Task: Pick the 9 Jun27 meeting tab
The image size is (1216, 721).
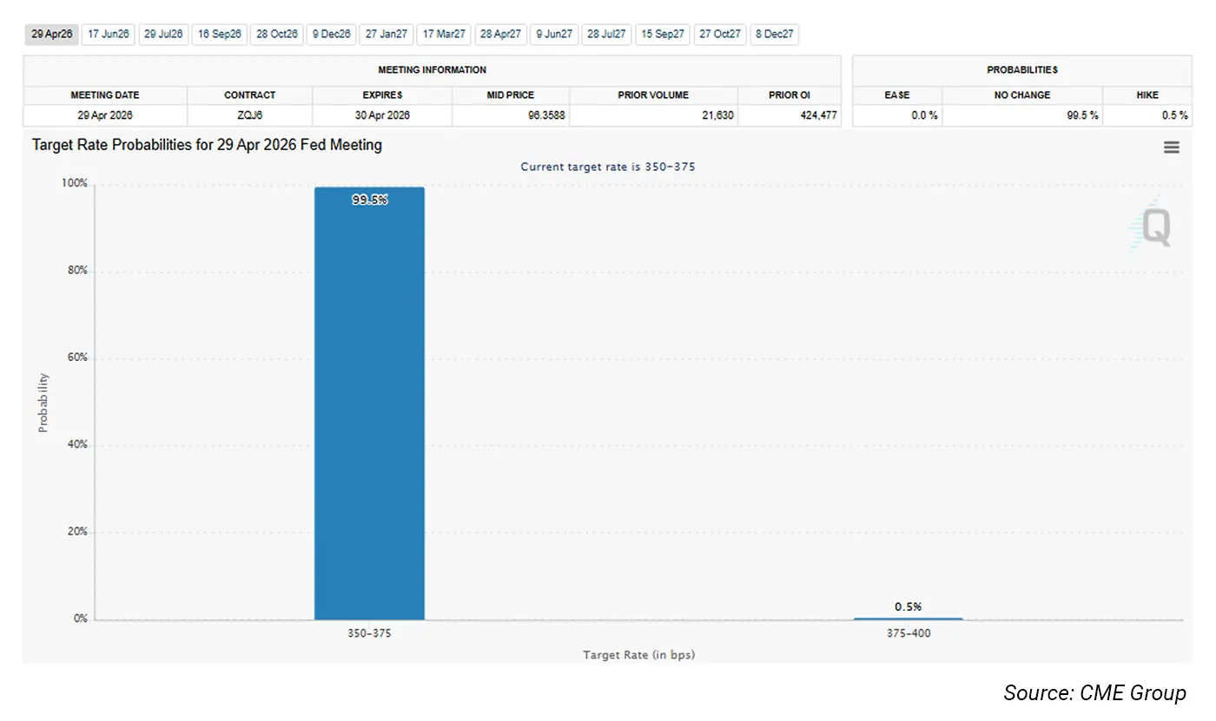Action: (554, 35)
